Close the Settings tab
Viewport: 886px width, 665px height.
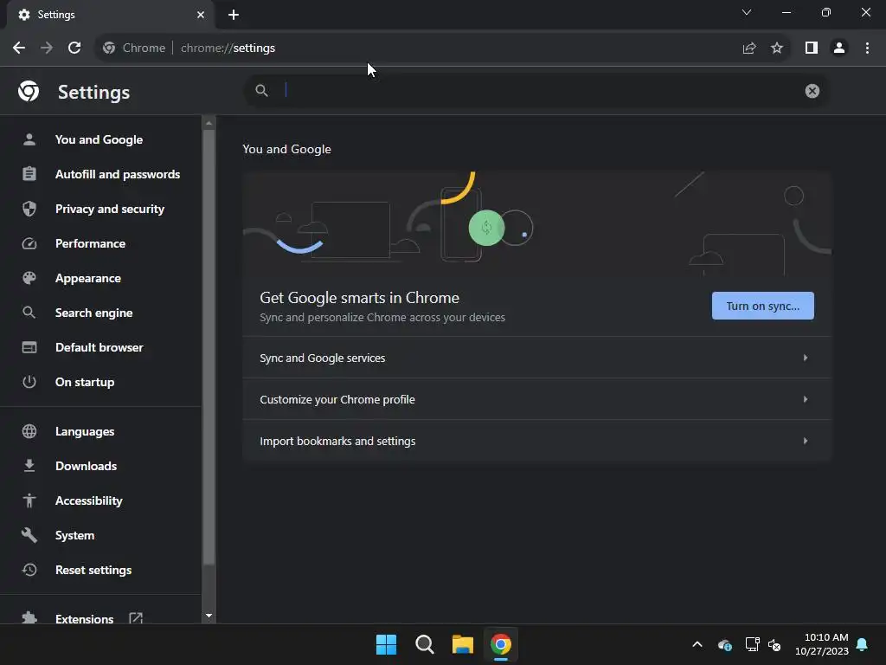pos(201,15)
